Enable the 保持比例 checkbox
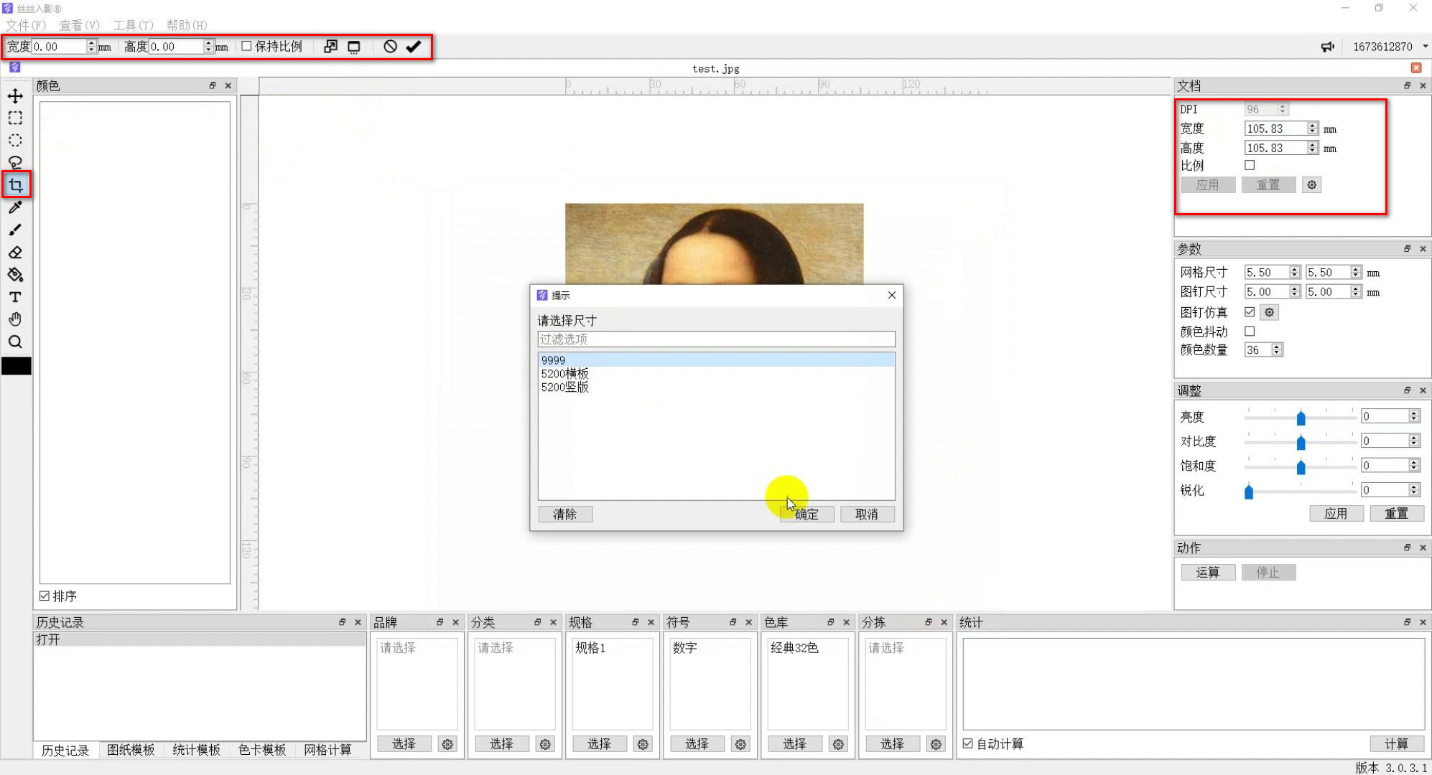The image size is (1432, 775). click(246, 46)
